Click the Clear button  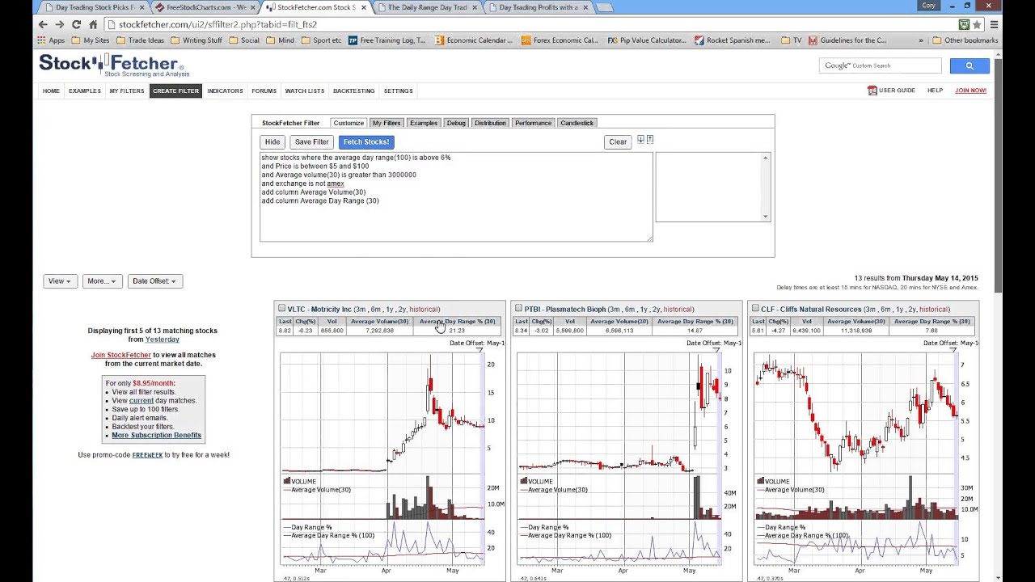618,141
